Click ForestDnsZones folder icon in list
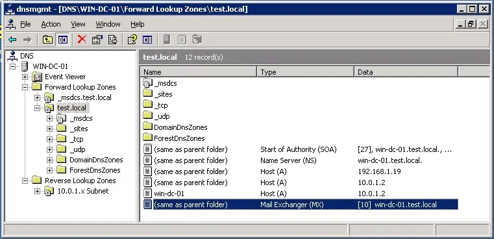 point(147,138)
